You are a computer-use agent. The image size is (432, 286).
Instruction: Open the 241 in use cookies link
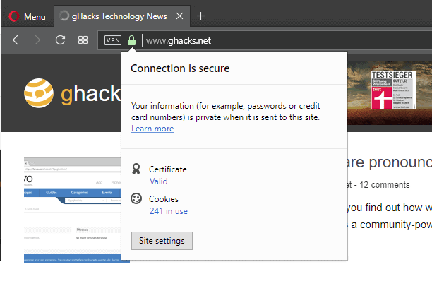coord(168,211)
